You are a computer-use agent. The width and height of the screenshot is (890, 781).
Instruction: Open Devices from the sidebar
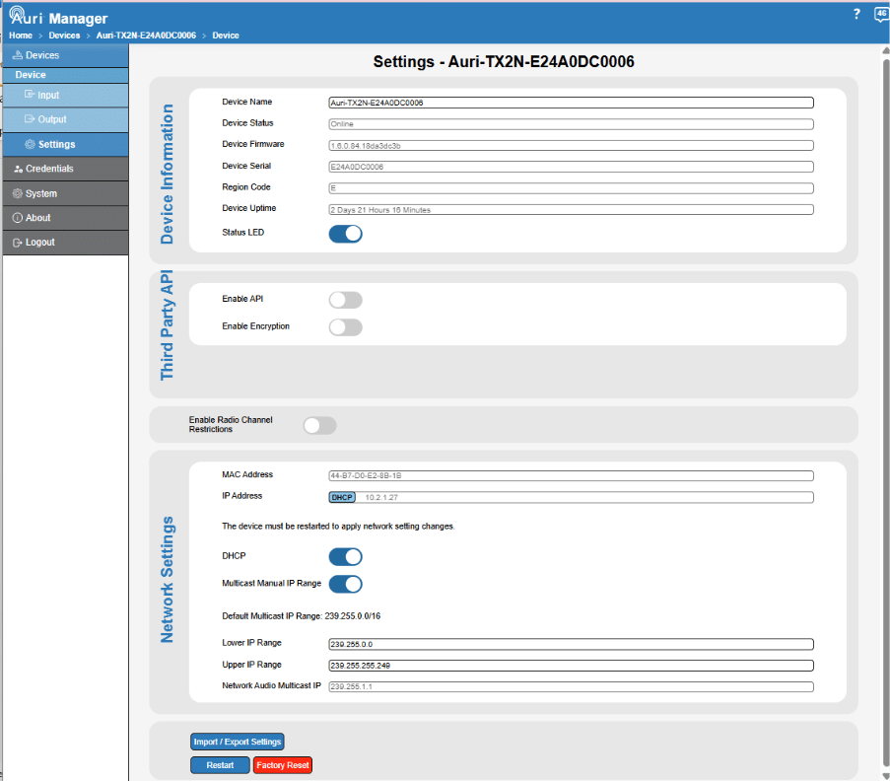65,55
